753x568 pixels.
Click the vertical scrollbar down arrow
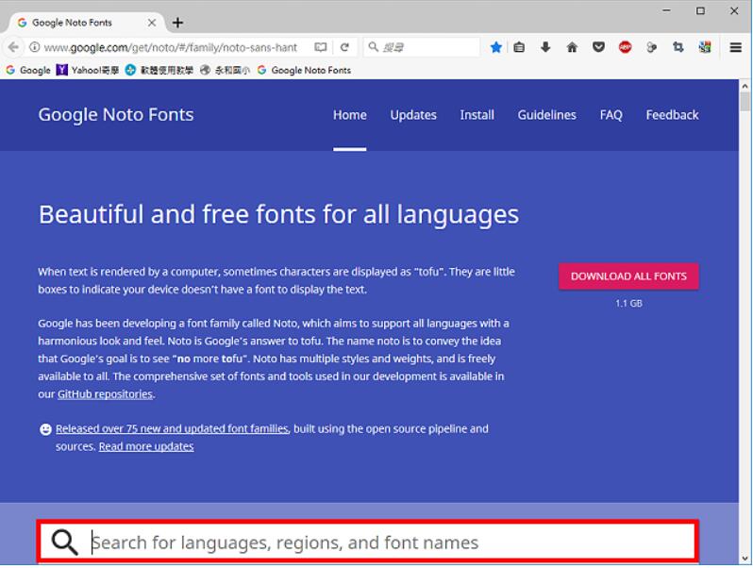click(745, 559)
